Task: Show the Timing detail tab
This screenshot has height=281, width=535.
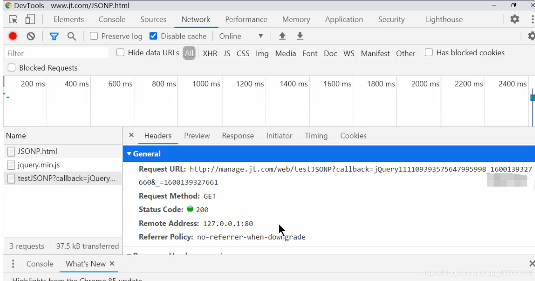Action: tap(317, 136)
